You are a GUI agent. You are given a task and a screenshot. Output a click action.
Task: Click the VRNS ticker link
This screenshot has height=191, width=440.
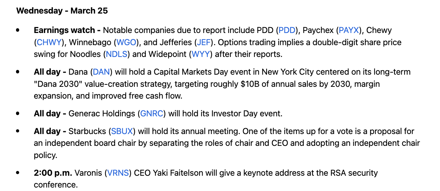pos(118,173)
